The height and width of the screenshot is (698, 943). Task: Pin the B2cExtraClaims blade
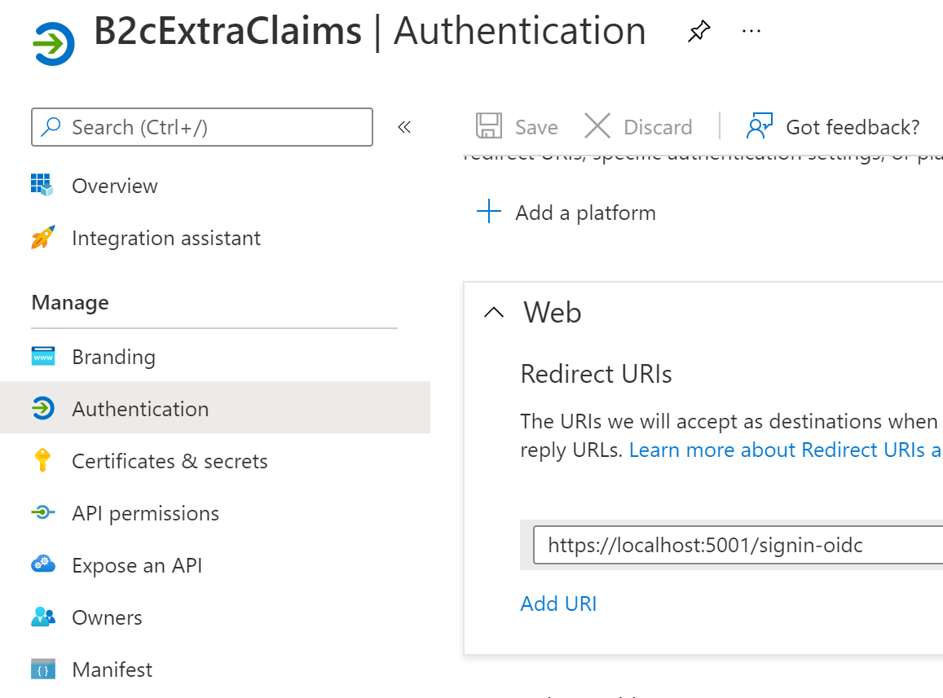click(698, 31)
